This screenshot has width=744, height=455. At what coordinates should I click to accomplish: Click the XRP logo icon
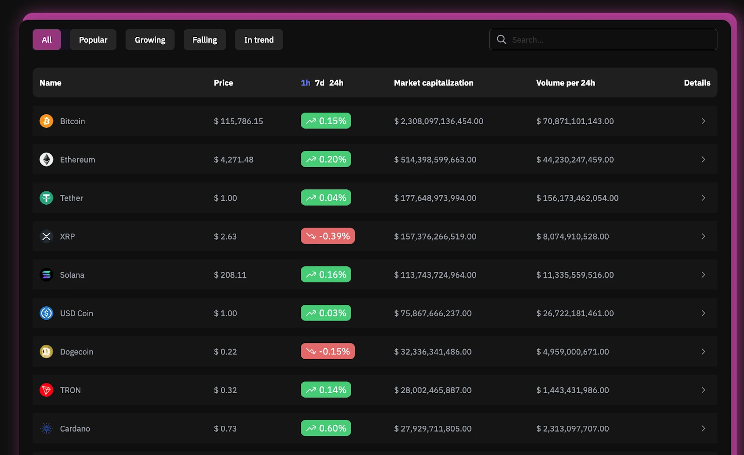pos(46,236)
